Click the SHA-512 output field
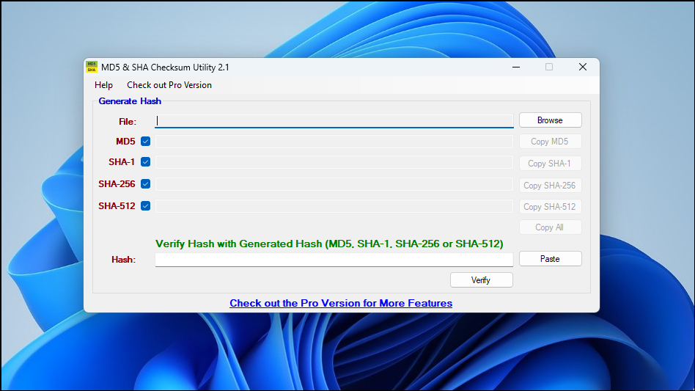The width and height of the screenshot is (695, 391). (334, 205)
